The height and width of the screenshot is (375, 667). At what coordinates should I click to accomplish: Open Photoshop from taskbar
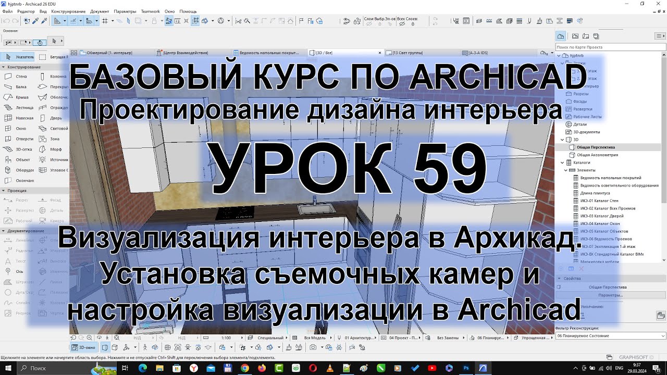click(466, 368)
